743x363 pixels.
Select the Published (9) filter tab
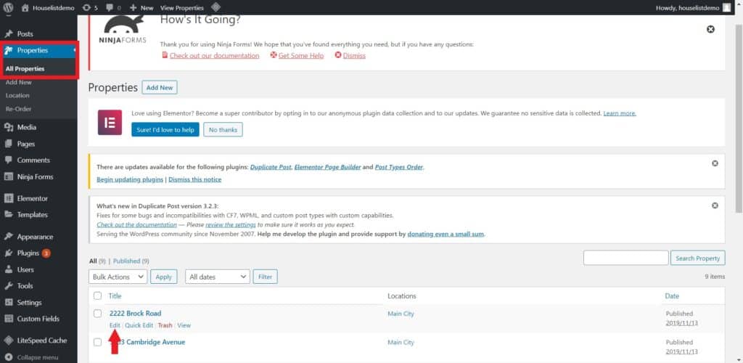[x=131, y=261]
